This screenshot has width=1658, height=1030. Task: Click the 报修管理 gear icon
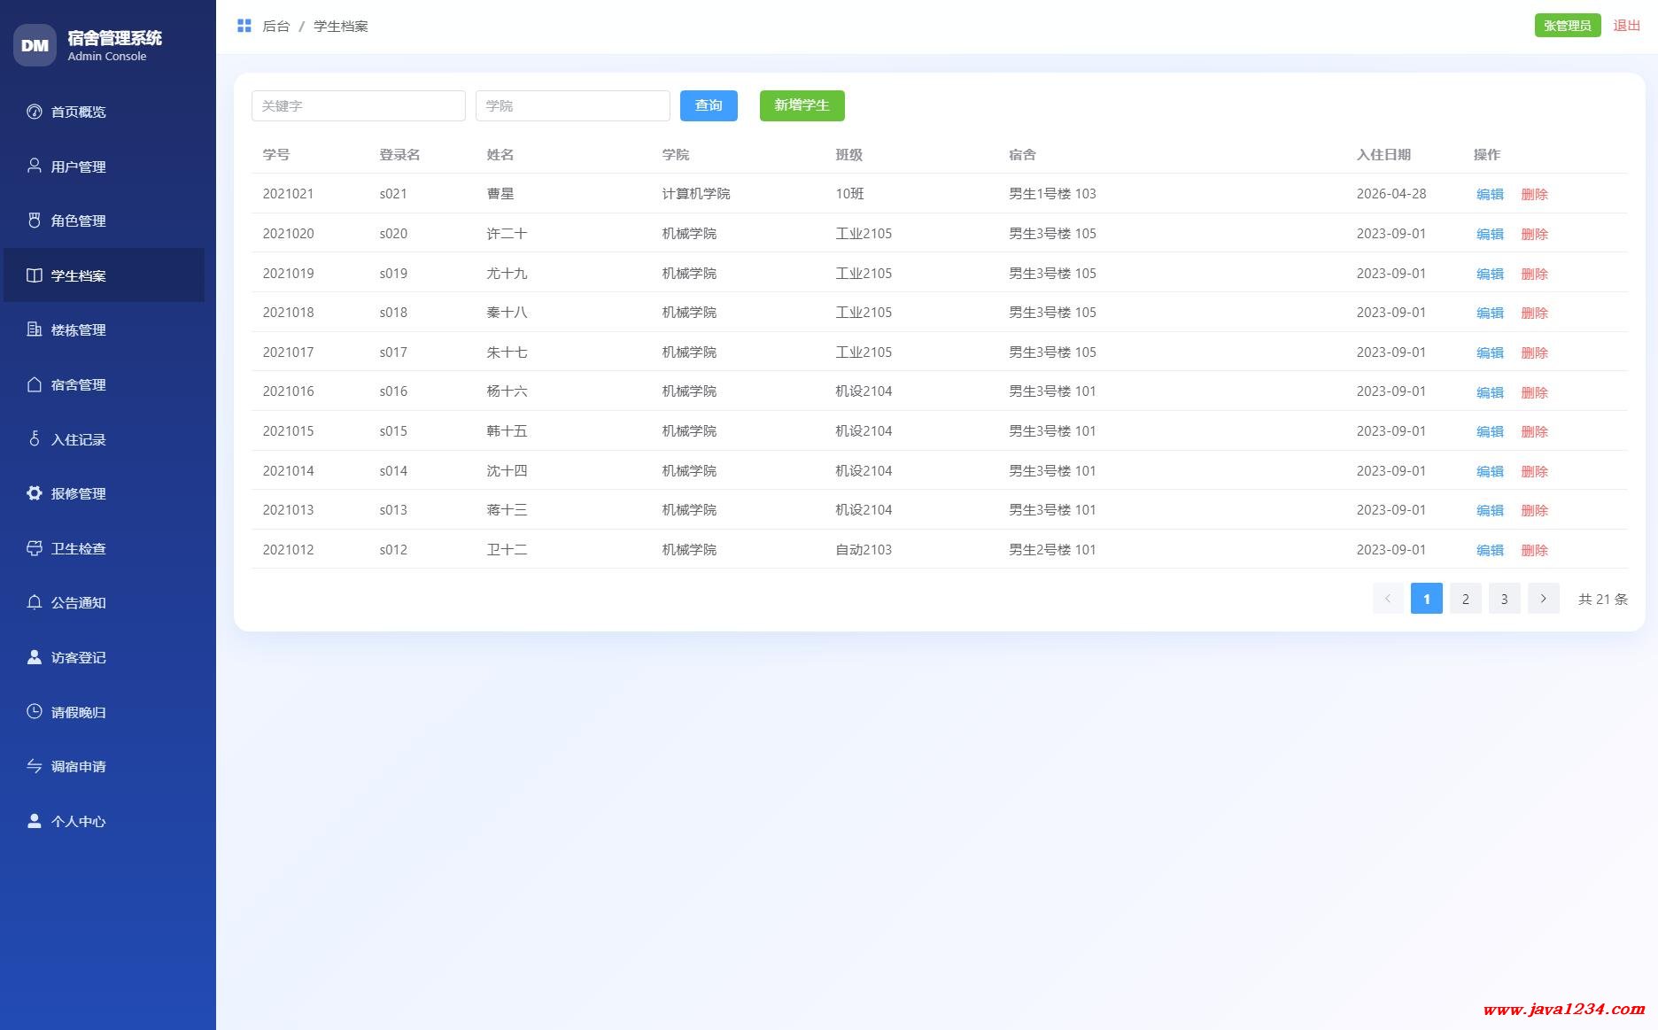35,493
